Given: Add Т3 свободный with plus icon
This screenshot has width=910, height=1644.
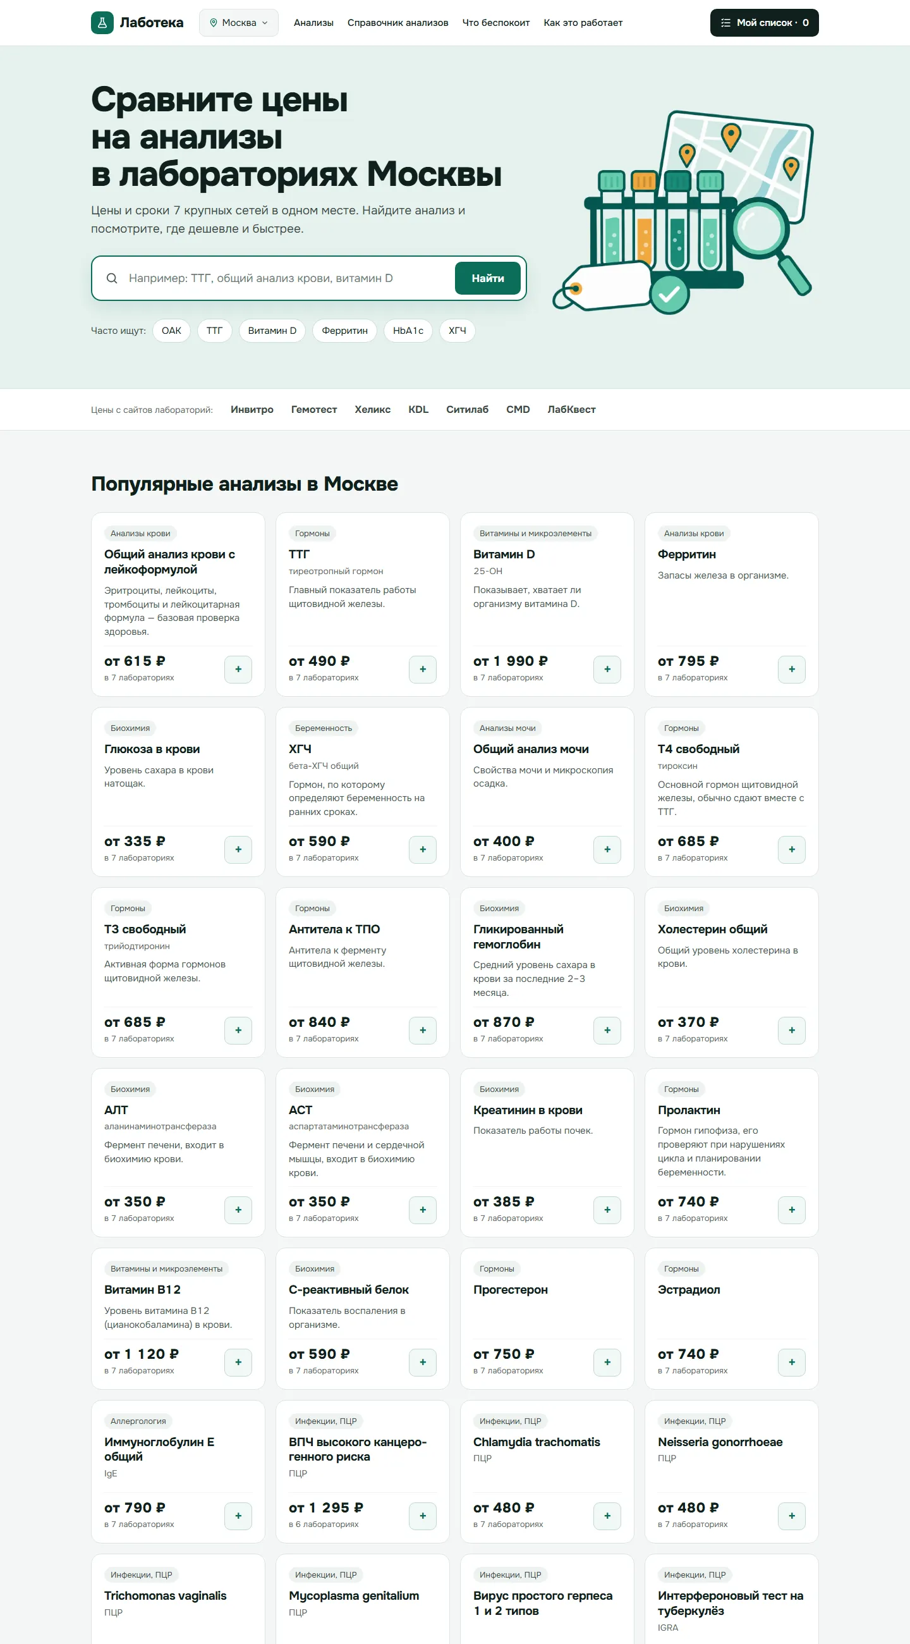Looking at the screenshot, I should click(x=238, y=1030).
